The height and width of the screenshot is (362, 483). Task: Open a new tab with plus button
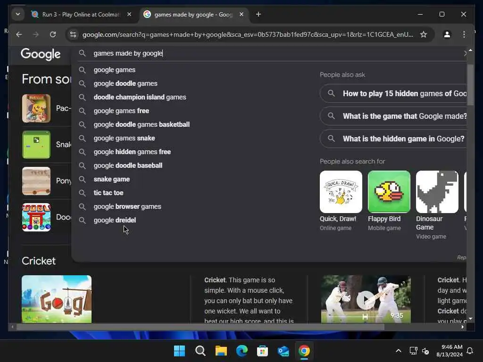(x=258, y=15)
